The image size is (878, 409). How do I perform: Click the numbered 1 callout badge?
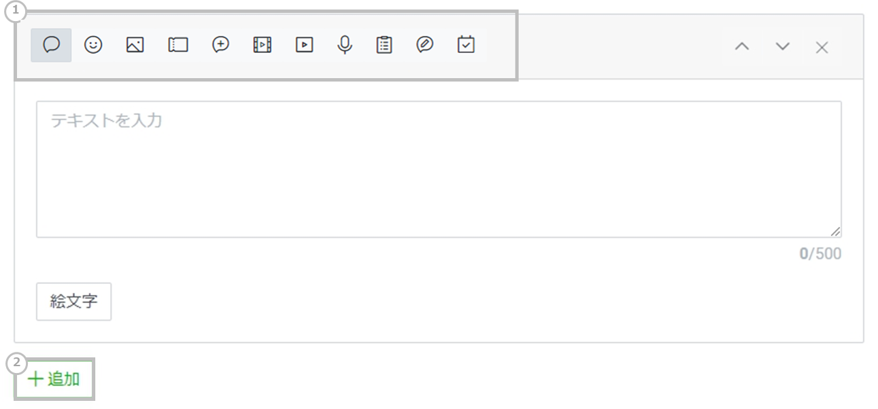tap(16, 12)
